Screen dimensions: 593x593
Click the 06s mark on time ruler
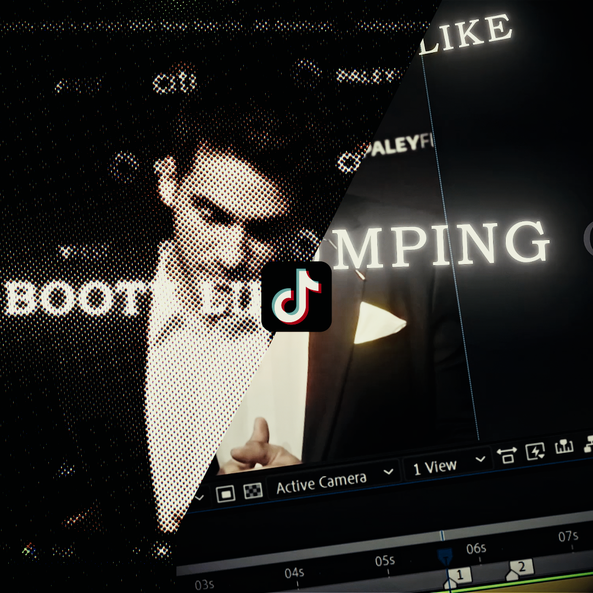476,549
